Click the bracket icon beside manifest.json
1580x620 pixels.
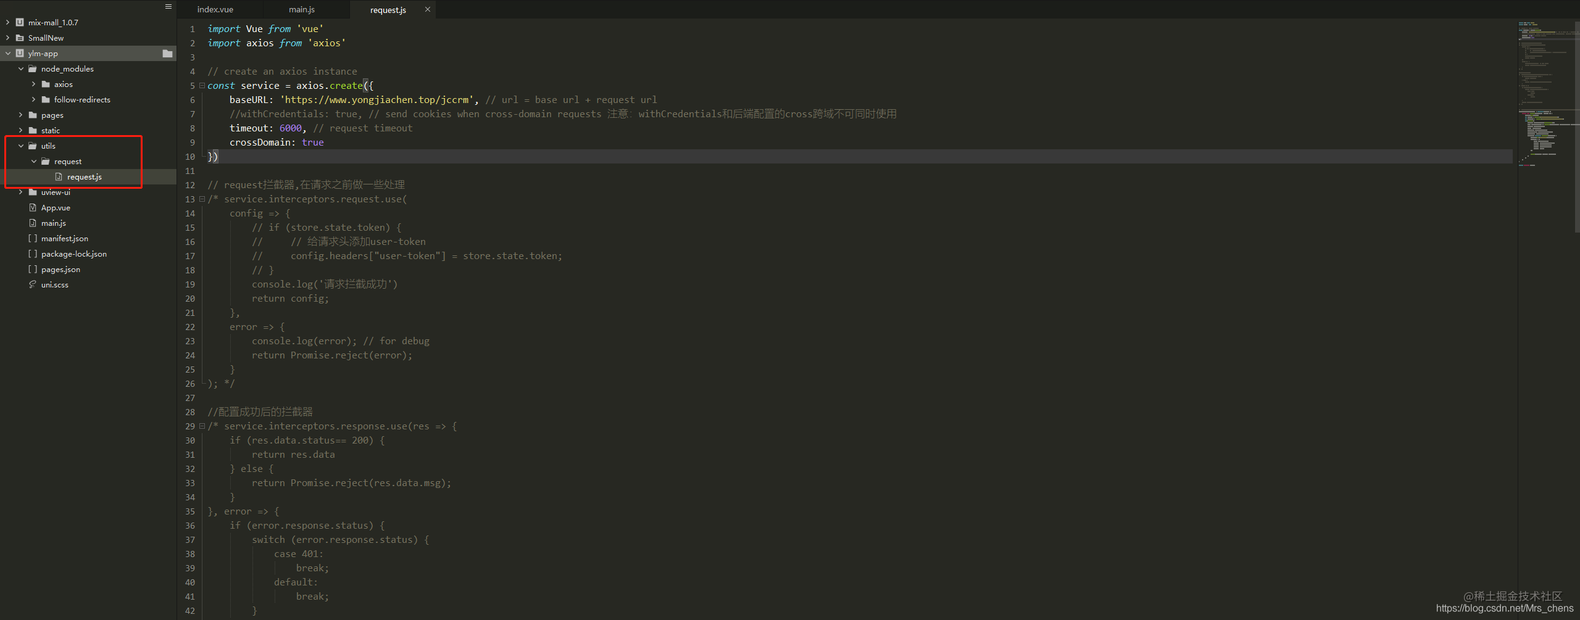click(x=33, y=238)
